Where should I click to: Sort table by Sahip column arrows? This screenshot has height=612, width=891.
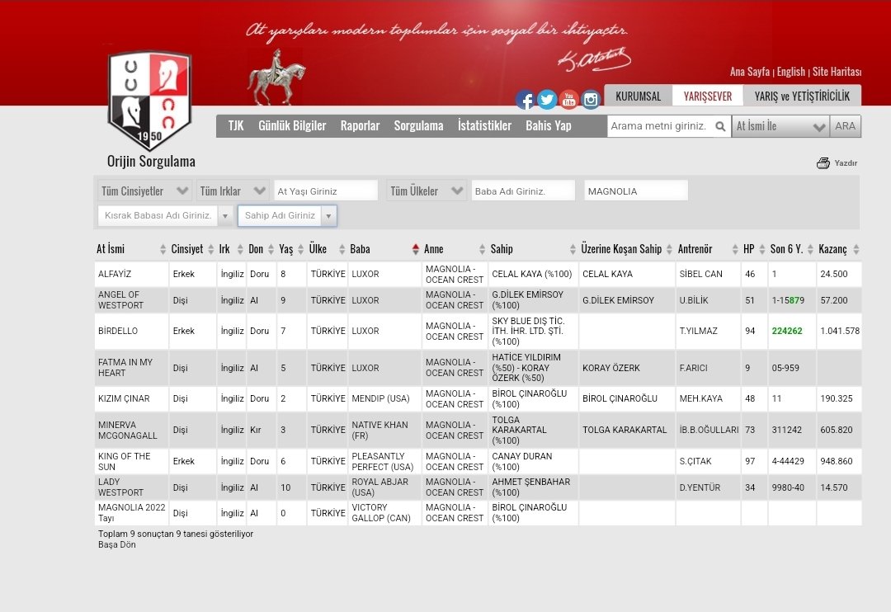point(573,249)
